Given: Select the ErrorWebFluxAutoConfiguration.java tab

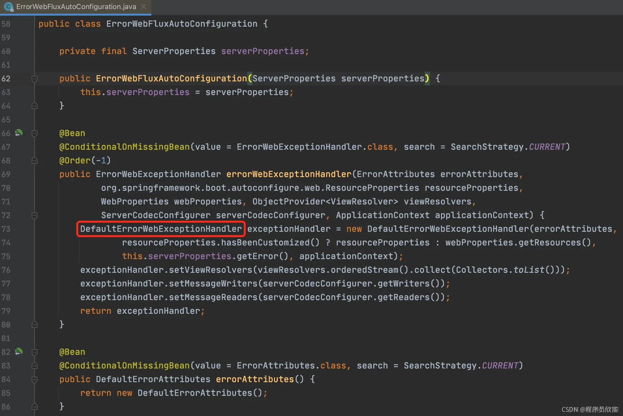Looking at the screenshot, I should pyautogui.click(x=76, y=7).
